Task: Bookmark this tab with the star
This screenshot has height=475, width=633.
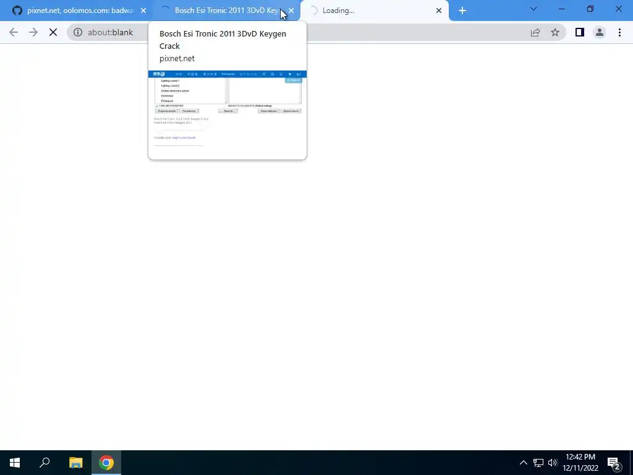Action: (555, 32)
